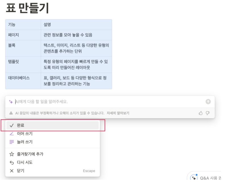Click the 페이지 table cell
This screenshot has height=184, width=225.
pos(23,35)
